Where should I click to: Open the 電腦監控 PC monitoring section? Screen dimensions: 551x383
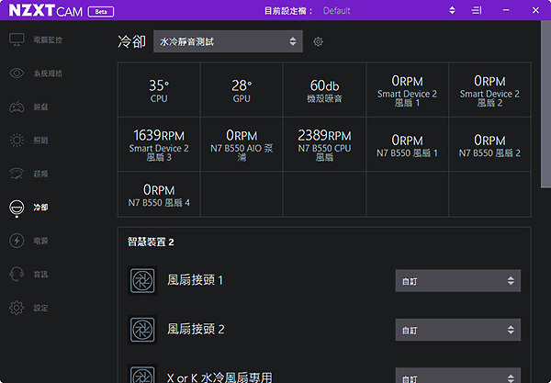[35, 39]
